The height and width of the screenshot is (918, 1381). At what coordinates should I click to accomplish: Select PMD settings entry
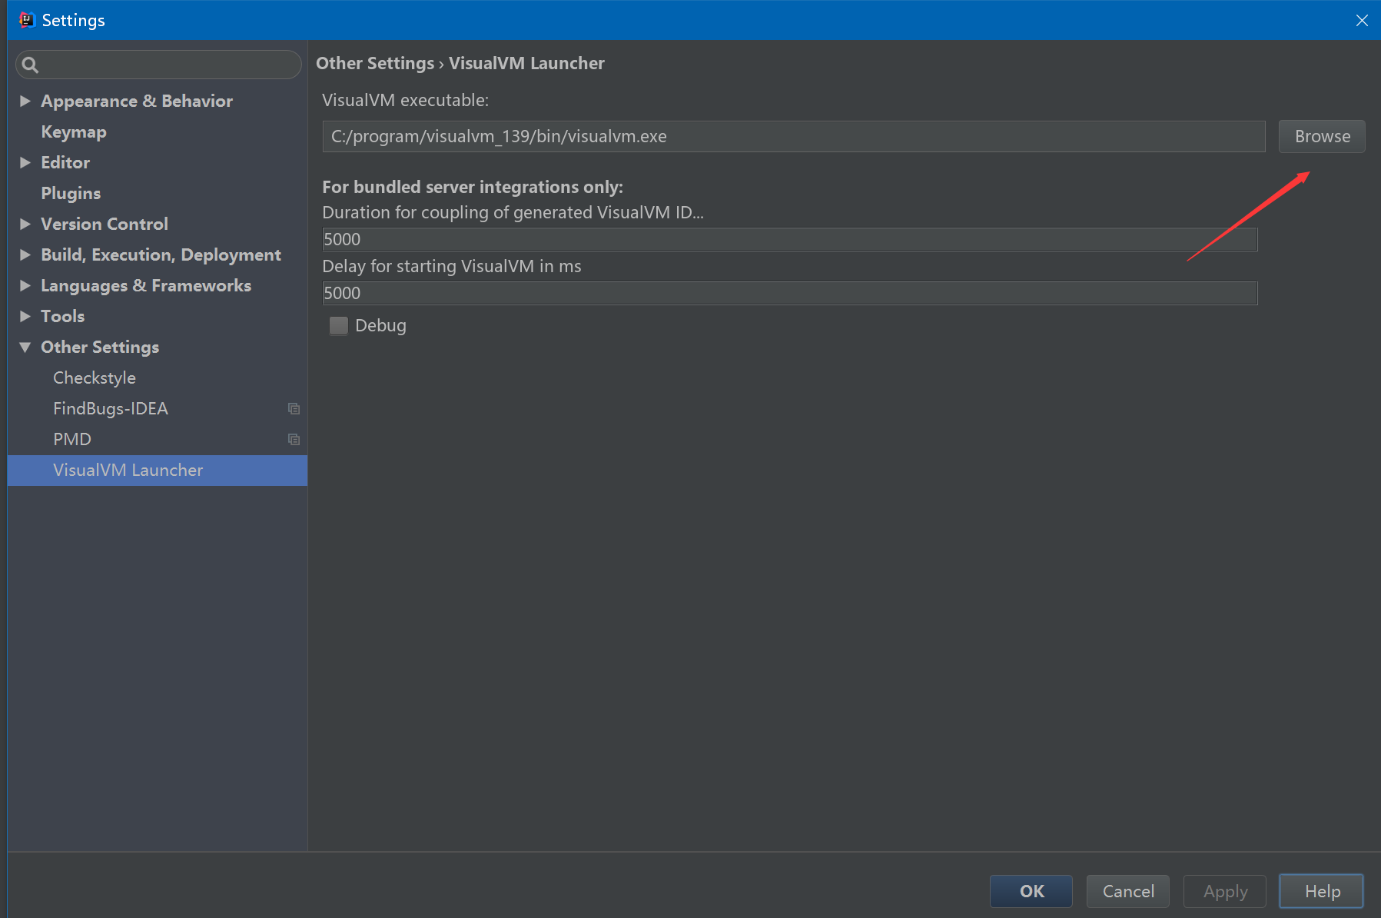(x=72, y=439)
